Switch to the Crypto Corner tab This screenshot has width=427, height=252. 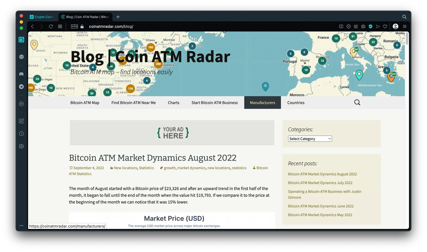[42, 17]
